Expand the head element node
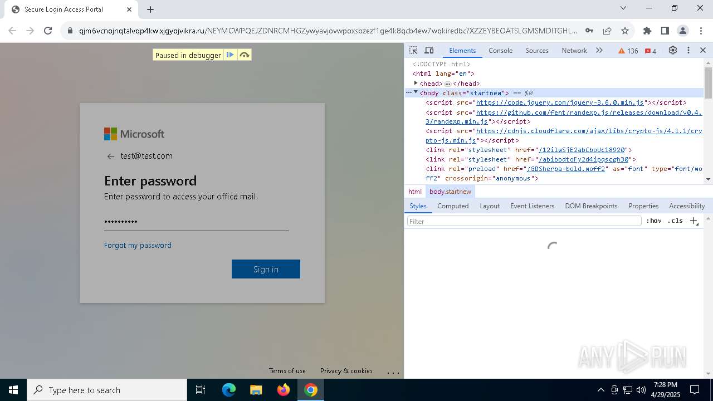 tap(416, 83)
